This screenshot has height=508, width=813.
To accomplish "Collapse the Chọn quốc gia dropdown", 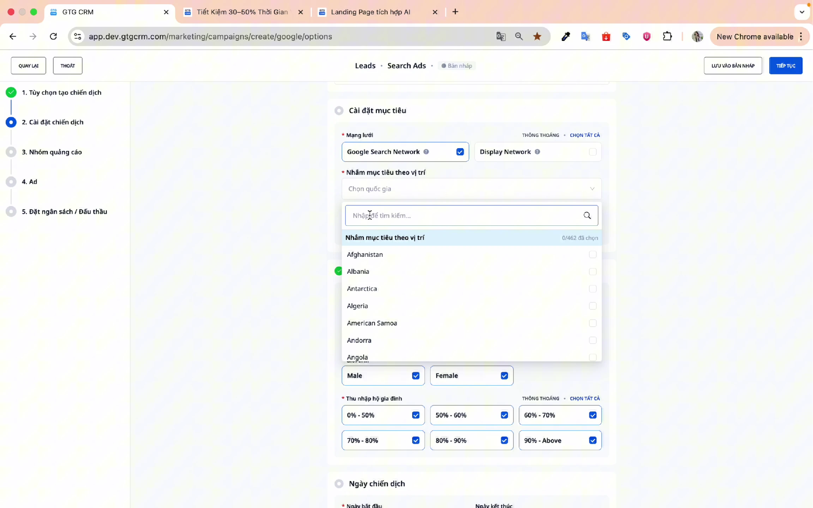I will (592, 189).
